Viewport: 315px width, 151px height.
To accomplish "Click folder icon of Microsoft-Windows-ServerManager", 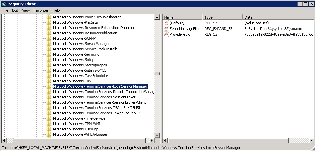I will click(x=49, y=44).
